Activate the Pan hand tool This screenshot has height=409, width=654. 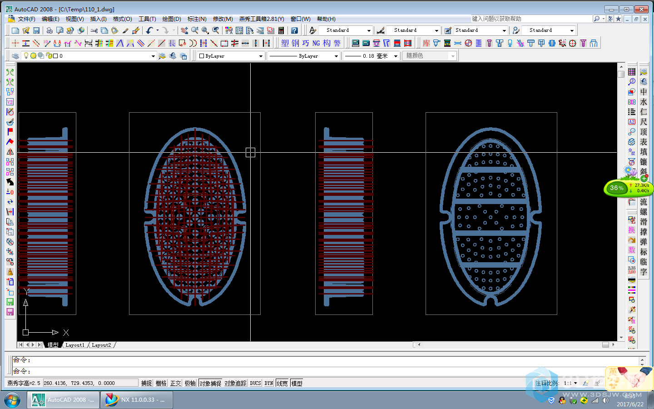(184, 30)
